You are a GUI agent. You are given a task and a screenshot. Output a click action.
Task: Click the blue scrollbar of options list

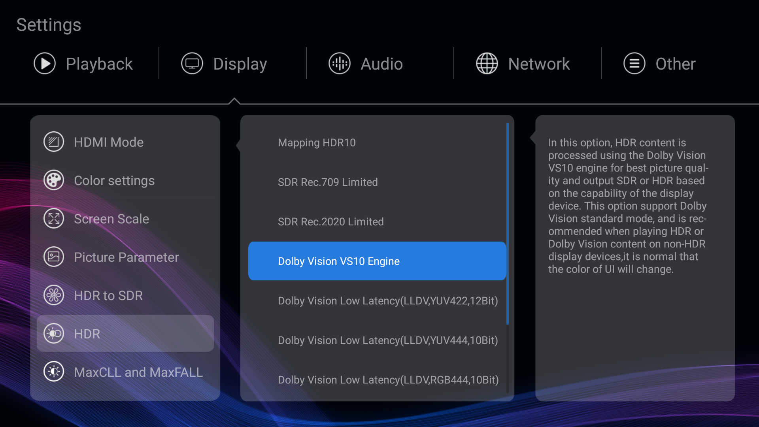pyautogui.click(x=508, y=224)
